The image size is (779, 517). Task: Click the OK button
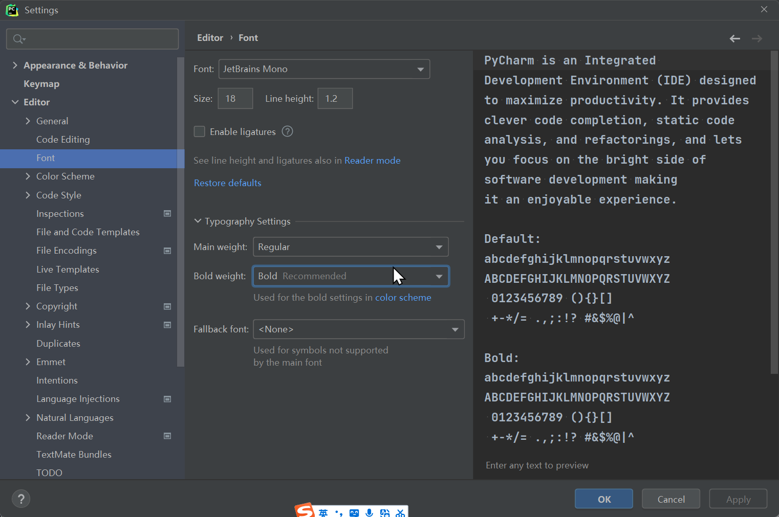[x=604, y=499]
